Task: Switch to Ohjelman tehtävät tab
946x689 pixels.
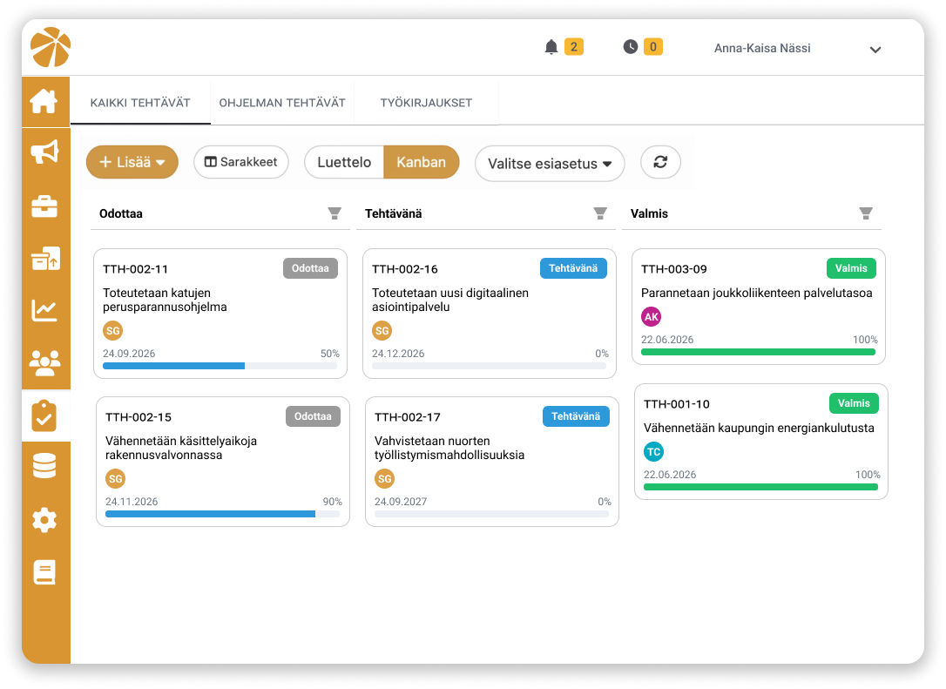Action: 282,103
